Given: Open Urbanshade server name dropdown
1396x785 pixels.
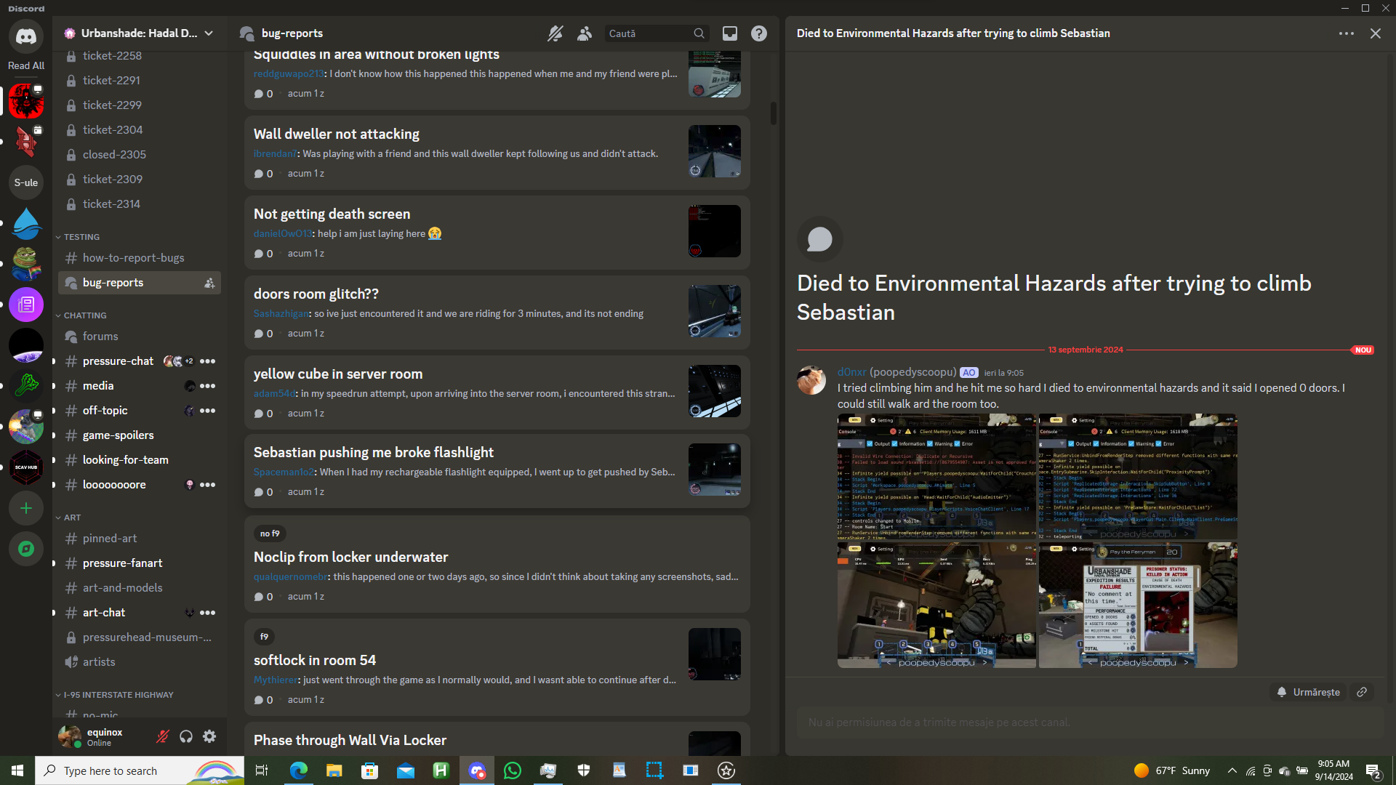Looking at the screenshot, I should click(138, 33).
